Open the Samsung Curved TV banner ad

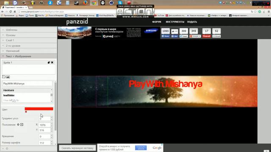point(109,33)
